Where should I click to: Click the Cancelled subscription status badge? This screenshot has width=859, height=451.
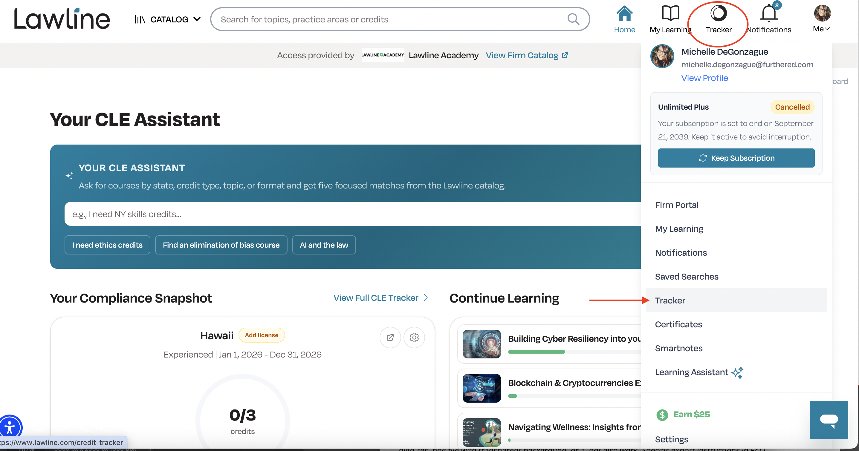click(x=792, y=107)
